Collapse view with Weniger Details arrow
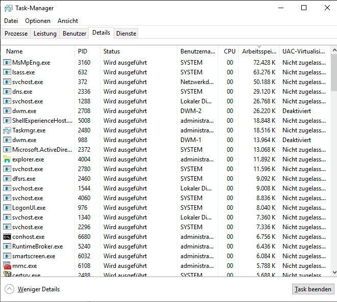 9,289
